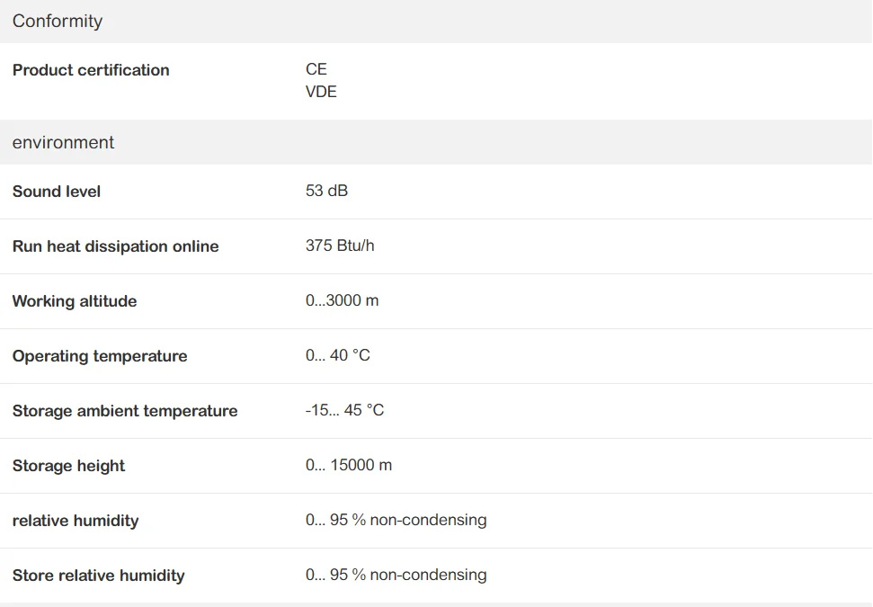Click the lowercase relative humidity label
Viewport: 873px width, 607px height.
(76, 521)
